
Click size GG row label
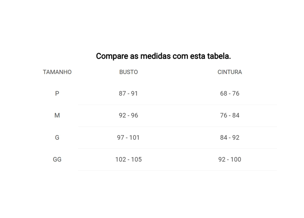pos(57,160)
